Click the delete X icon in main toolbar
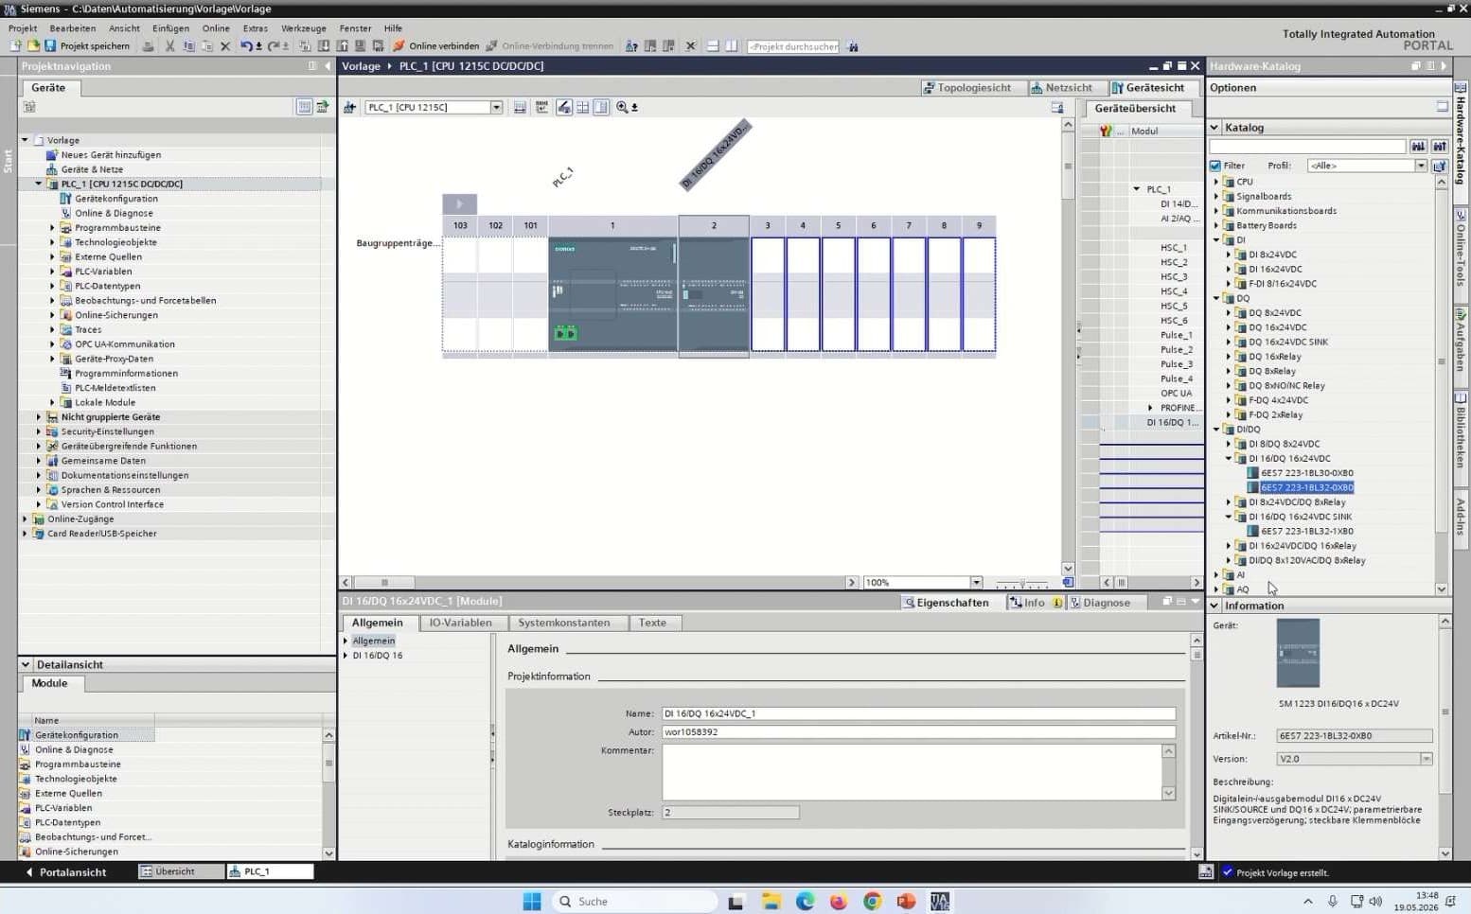This screenshot has width=1471, height=914. [225, 45]
